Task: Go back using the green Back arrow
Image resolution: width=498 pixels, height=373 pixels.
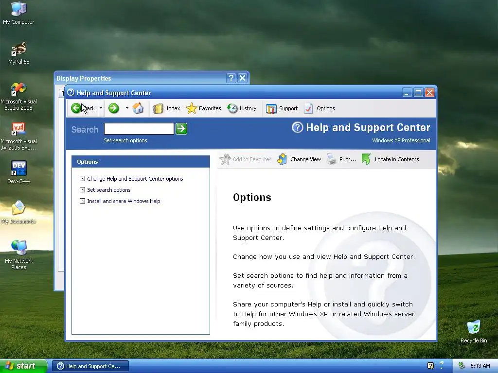Action: [x=83, y=108]
